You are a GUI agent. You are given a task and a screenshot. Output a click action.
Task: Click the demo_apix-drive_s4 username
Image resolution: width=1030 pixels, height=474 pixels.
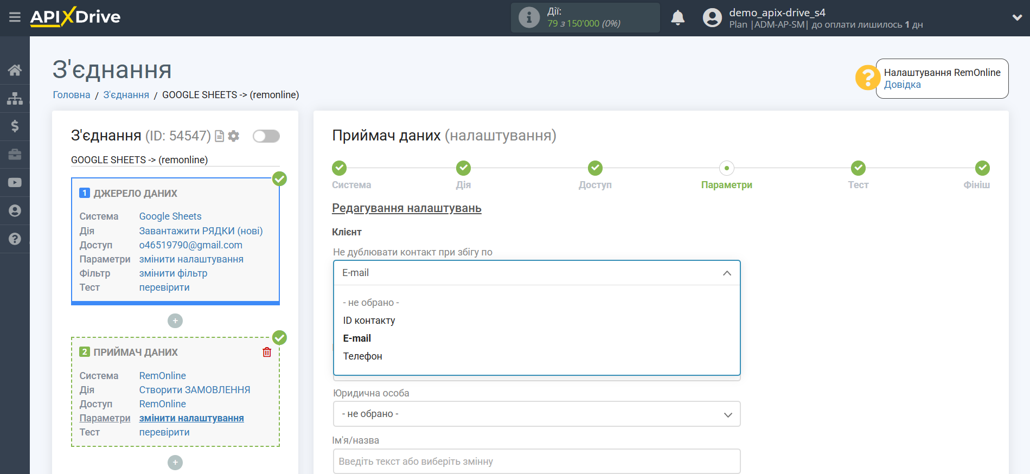pos(777,12)
